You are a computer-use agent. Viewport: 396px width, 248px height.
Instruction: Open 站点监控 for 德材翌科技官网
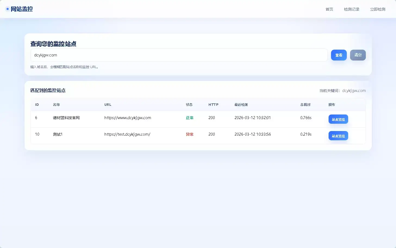coord(338,119)
